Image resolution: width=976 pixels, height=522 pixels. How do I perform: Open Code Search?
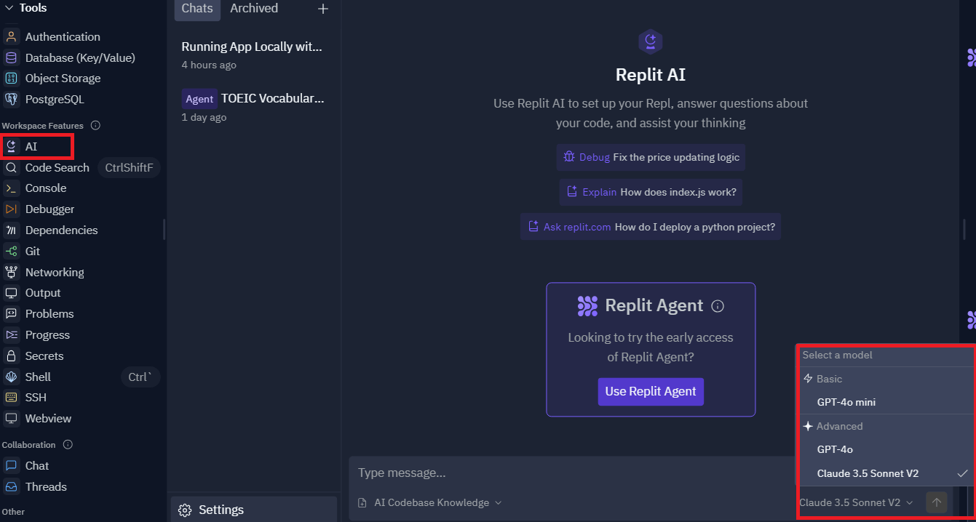coord(57,167)
